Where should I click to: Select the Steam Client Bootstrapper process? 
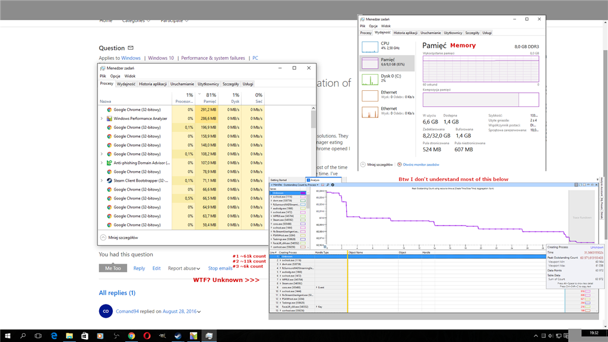tap(181, 180)
